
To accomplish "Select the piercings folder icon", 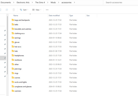I will [x=13, y=69].
